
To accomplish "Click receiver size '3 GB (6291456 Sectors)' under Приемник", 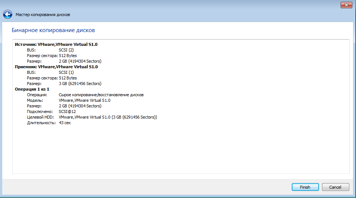I will tap(80, 84).
